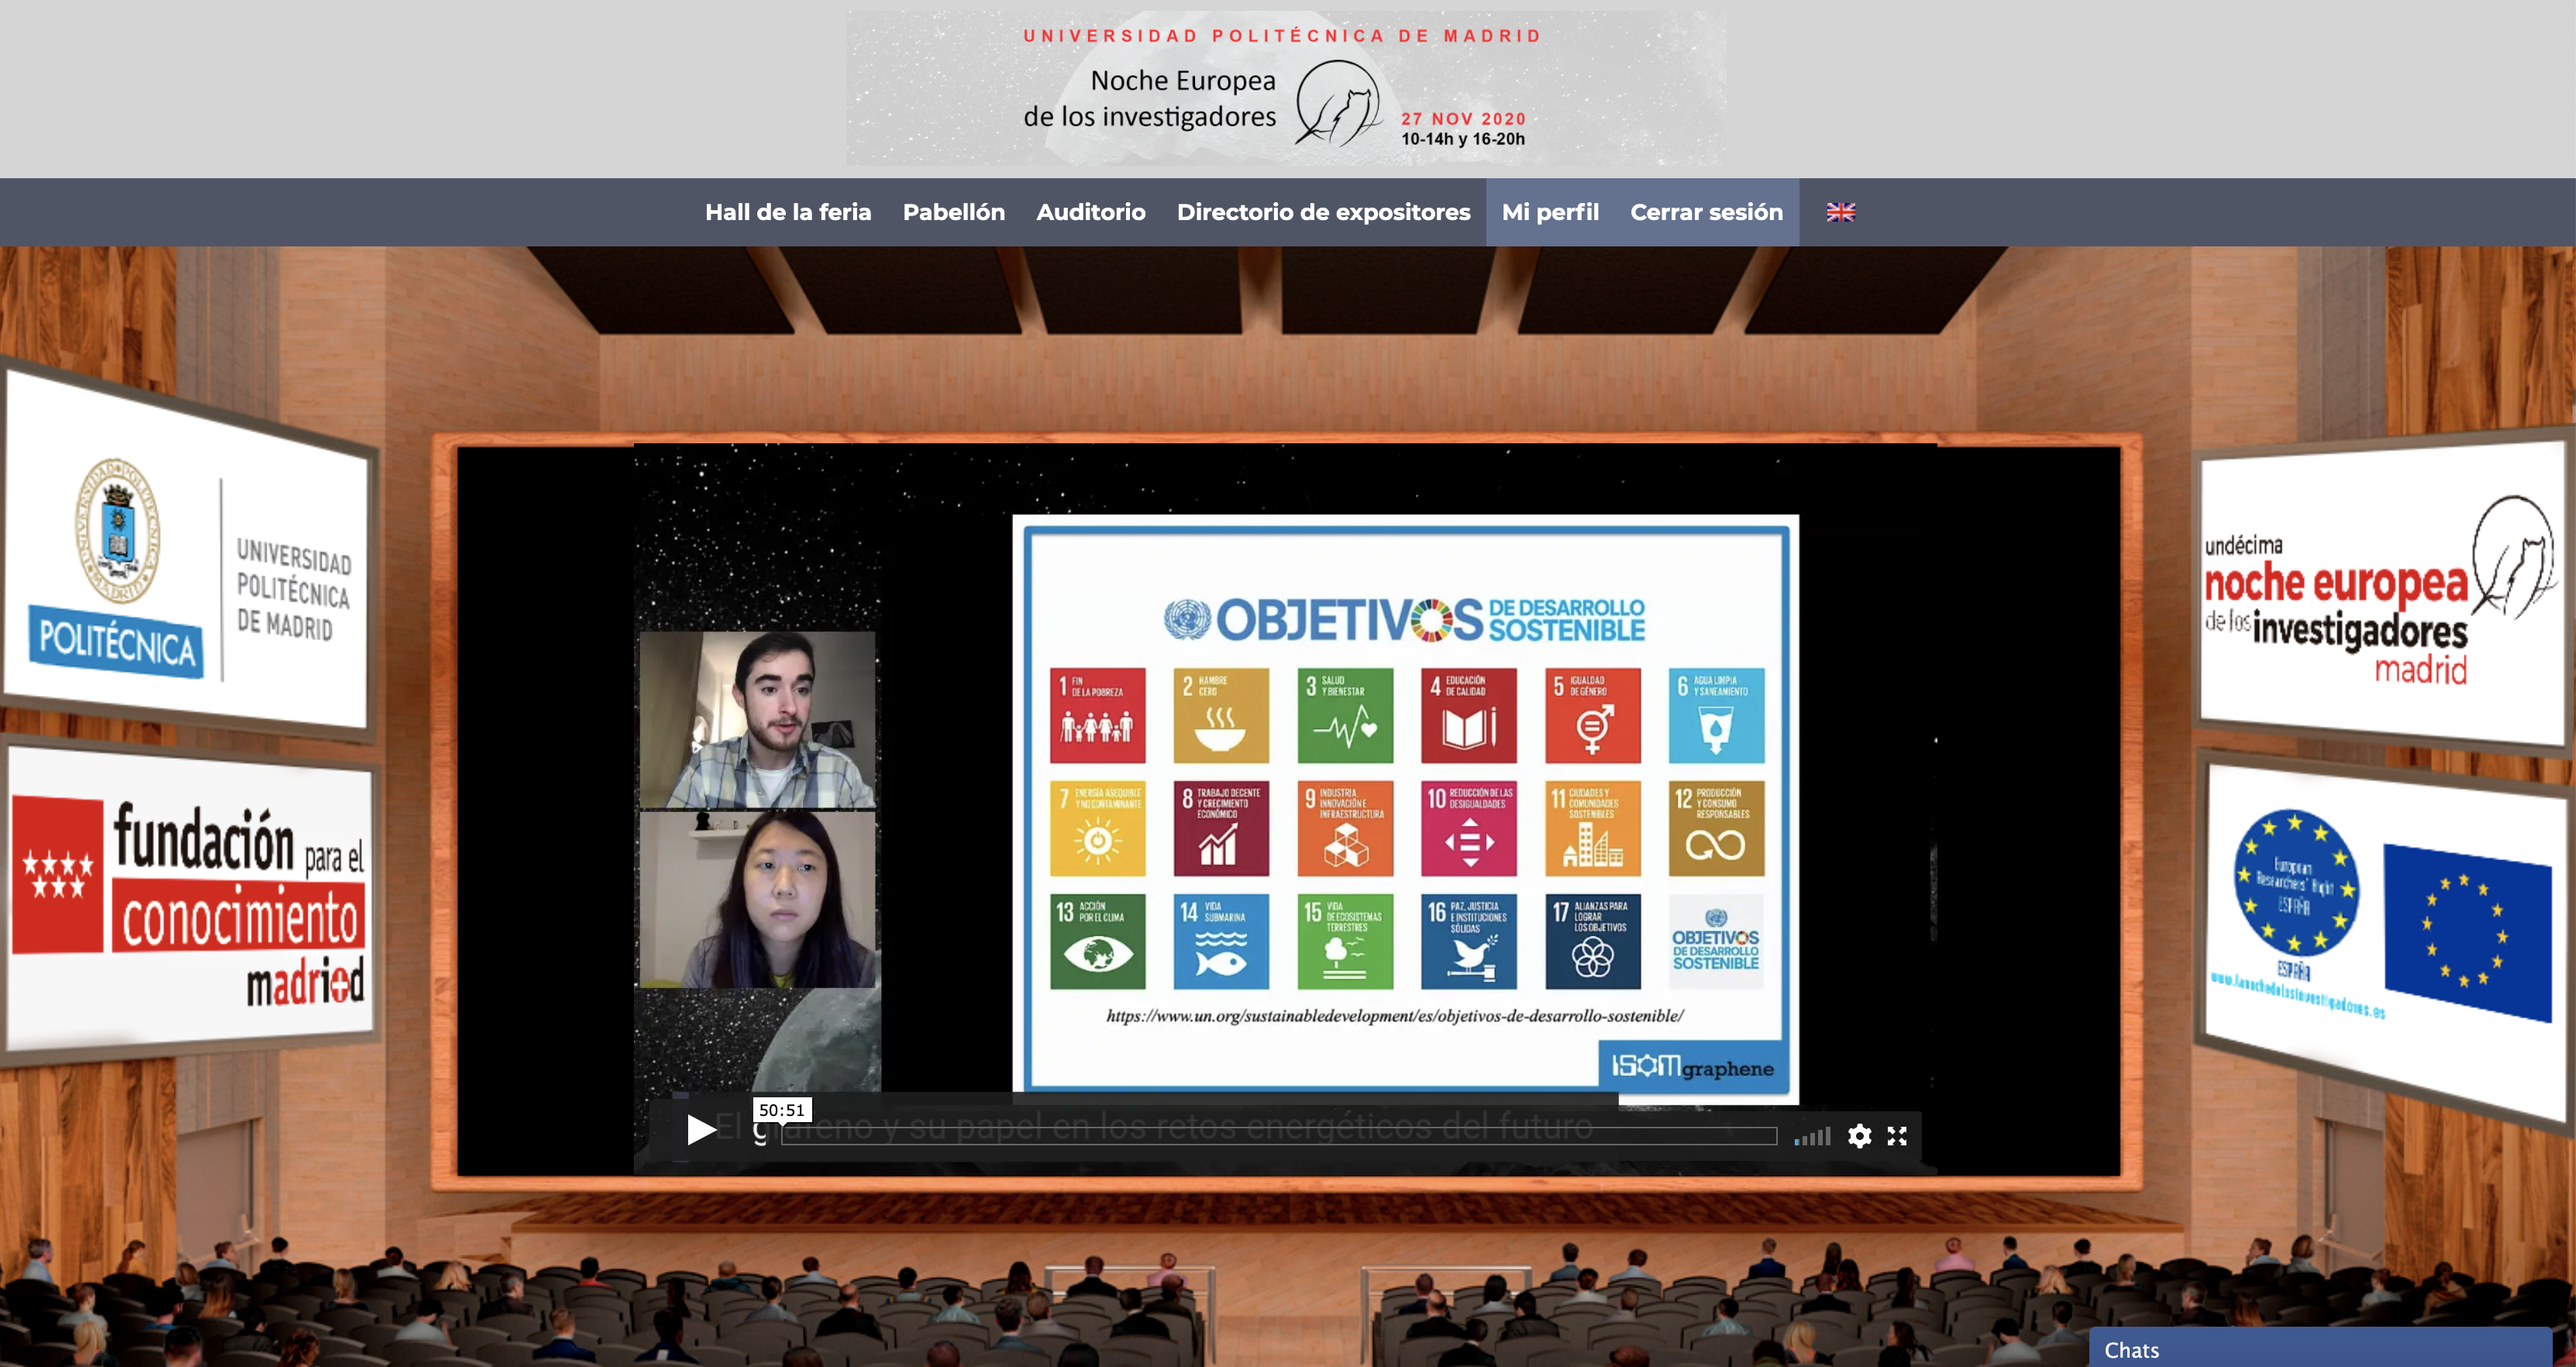The height and width of the screenshot is (1367, 2576).
Task: Open the Pabellón page
Action: [953, 212]
